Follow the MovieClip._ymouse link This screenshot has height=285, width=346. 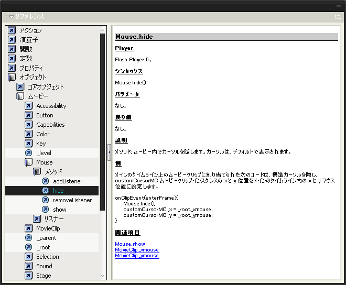click(x=137, y=256)
